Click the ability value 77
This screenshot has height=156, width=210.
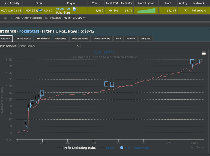click(183, 11)
